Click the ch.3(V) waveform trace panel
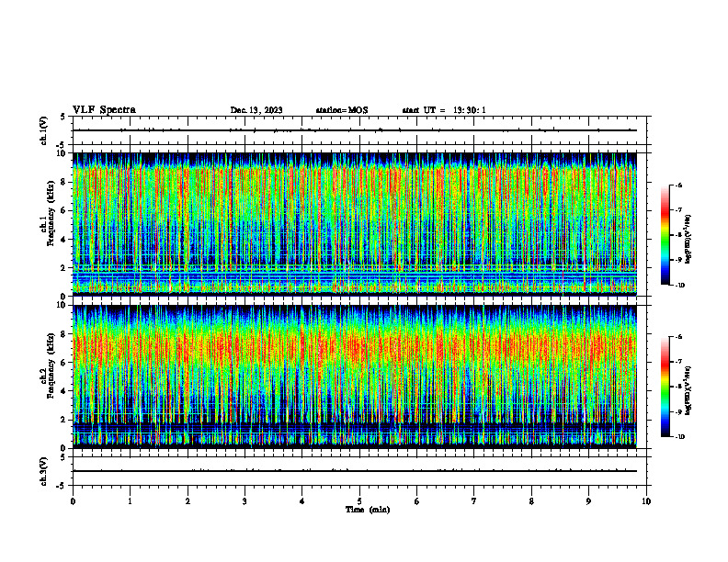728x562 pixels. tap(359, 471)
